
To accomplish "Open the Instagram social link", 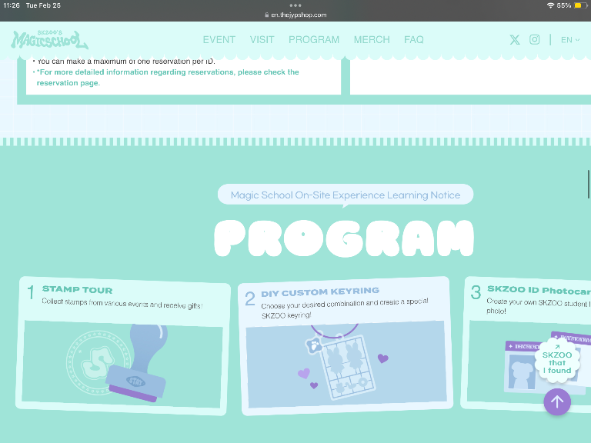I will point(535,39).
